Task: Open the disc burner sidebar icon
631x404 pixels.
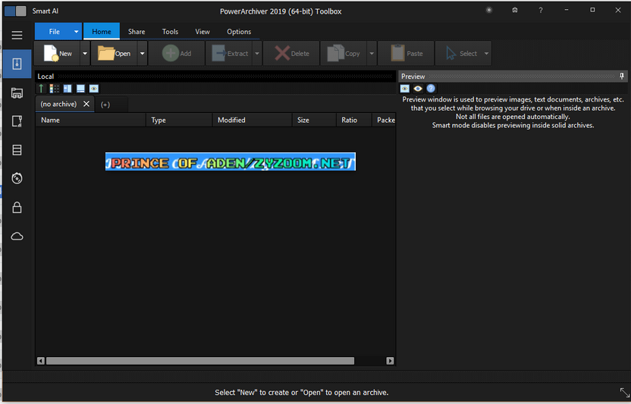Action: pyautogui.click(x=17, y=178)
